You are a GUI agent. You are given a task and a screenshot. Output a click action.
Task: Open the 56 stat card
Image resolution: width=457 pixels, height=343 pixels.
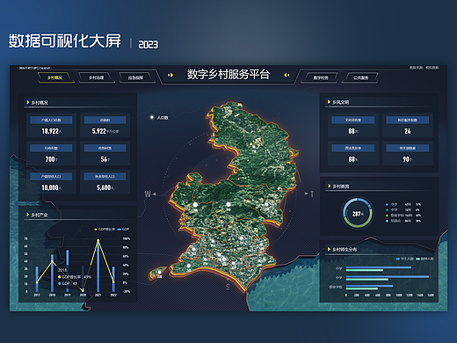point(105,153)
